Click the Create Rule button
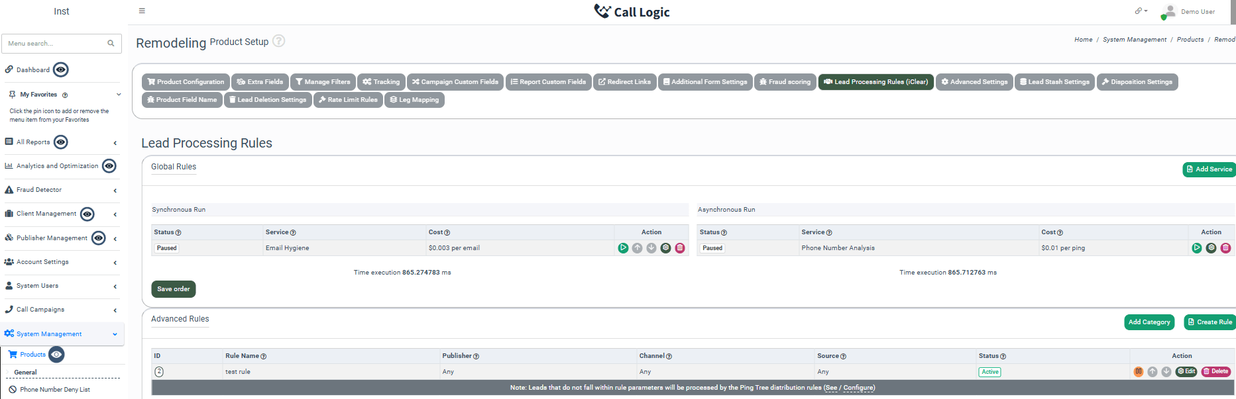 (1210, 322)
